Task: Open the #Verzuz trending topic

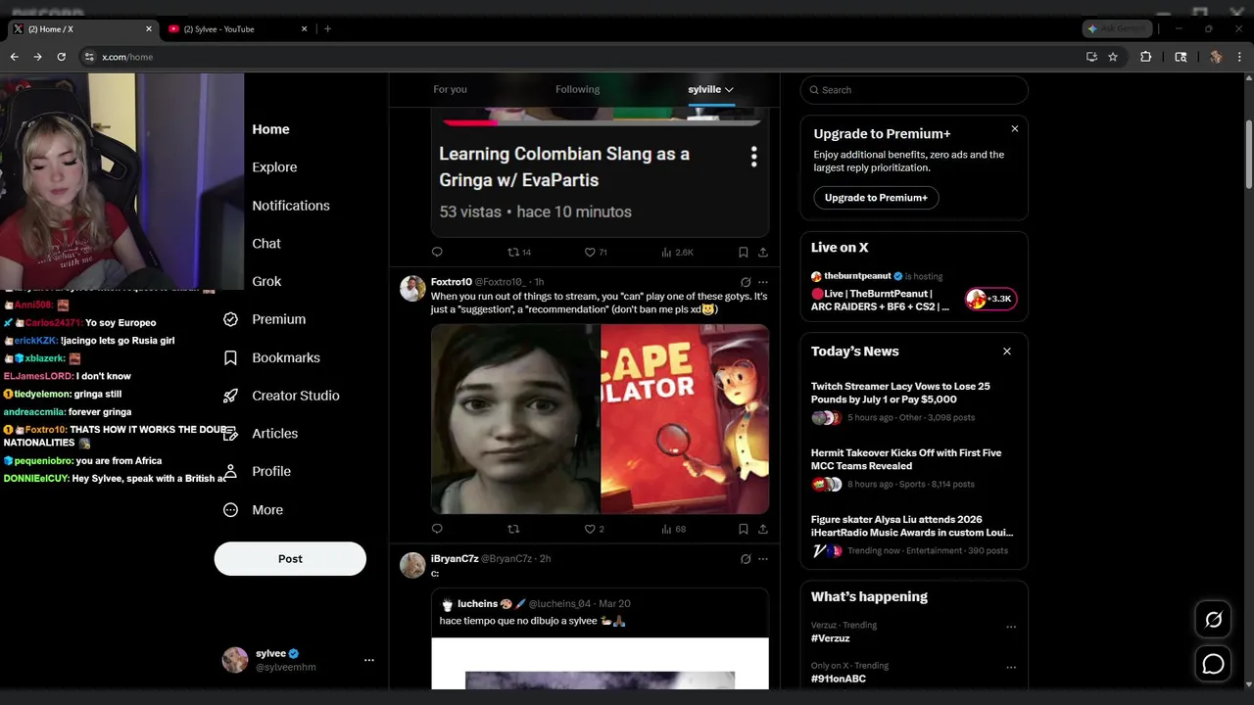Action: pyautogui.click(x=831, y=637)
